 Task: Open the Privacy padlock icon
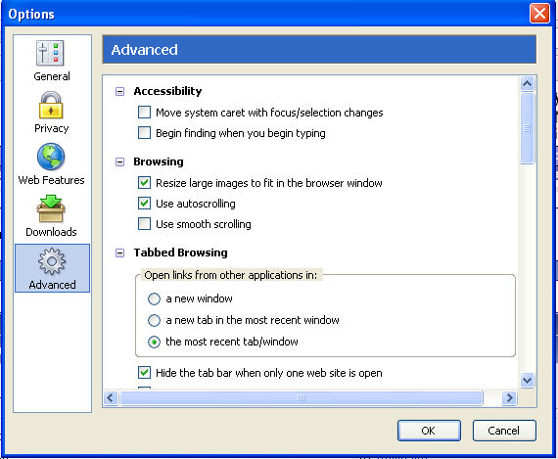[x=51, y=105]
